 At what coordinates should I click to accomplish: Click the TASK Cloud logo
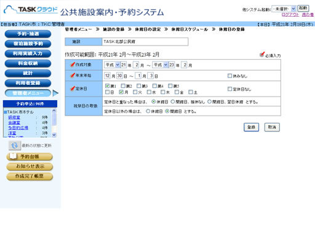pos(31,10)
